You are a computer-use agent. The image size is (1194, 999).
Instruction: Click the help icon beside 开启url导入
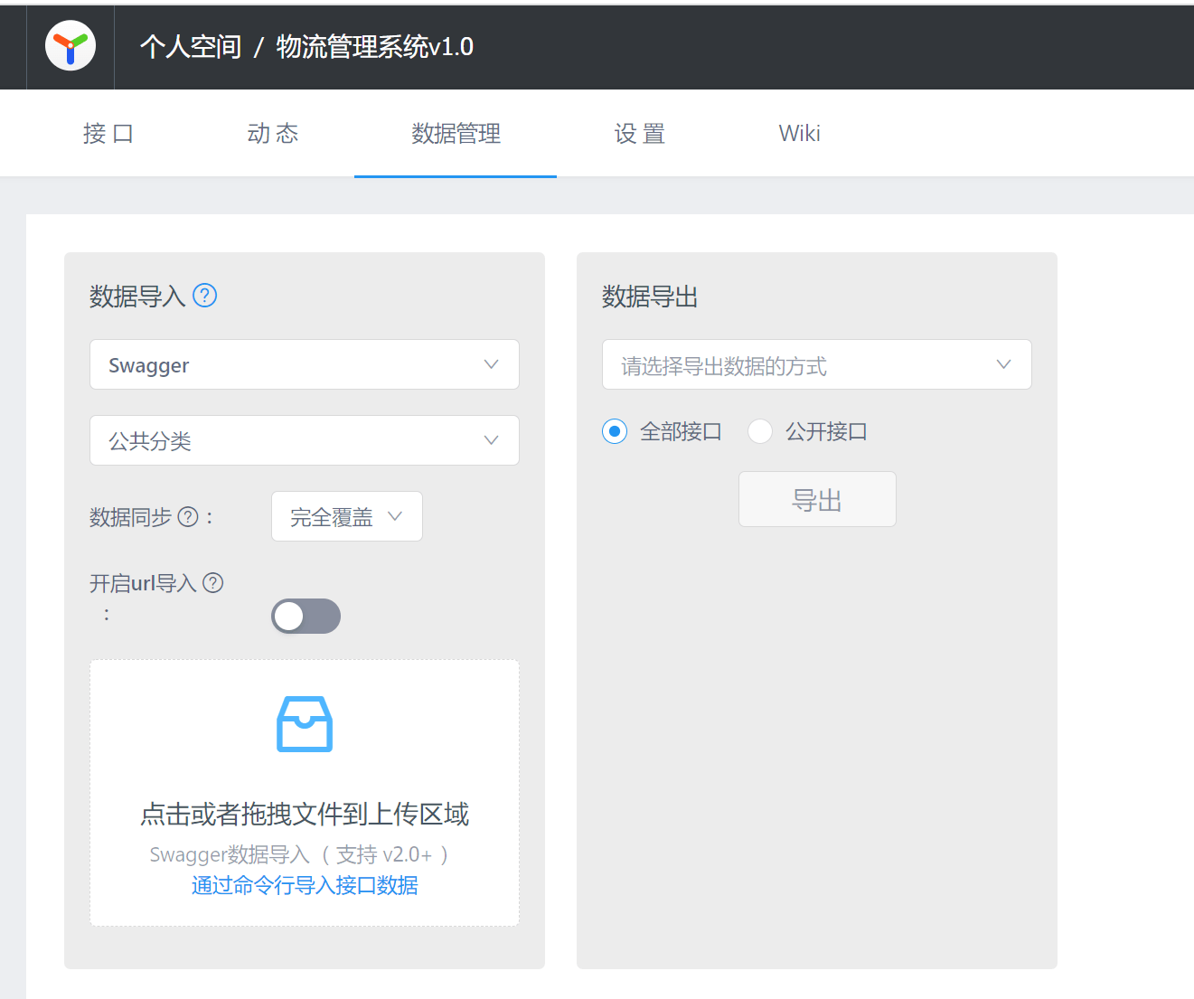click(x=213, y=583)
